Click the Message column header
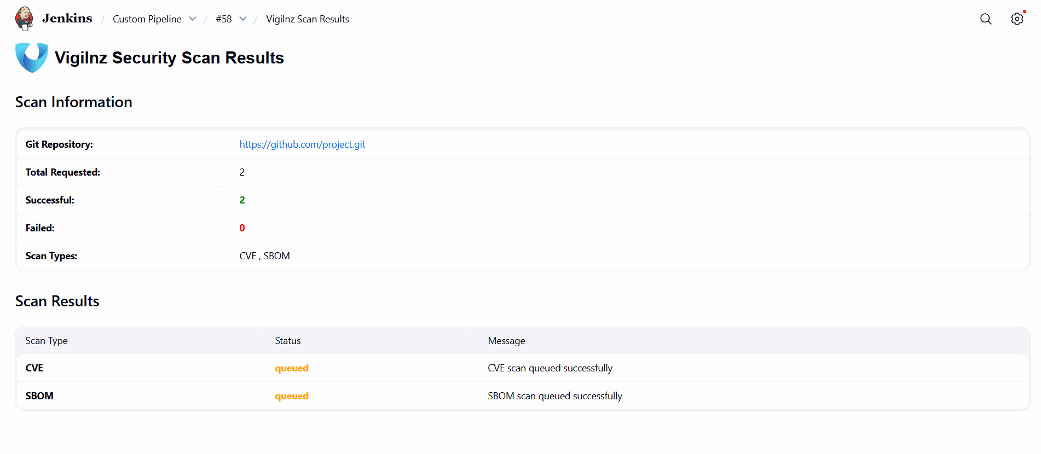Viewport: 1041px width, 454px height. tap(506, 341)
